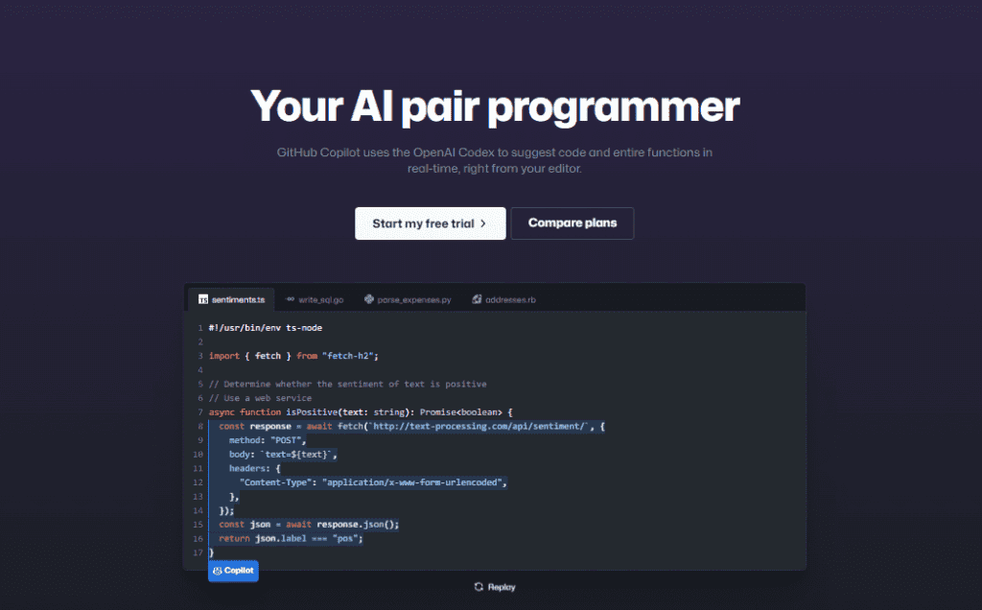The width and height of the screenshot is (982, 610).
Task: Click the Go icon beside write_sql.go
Action: (290, 299)
